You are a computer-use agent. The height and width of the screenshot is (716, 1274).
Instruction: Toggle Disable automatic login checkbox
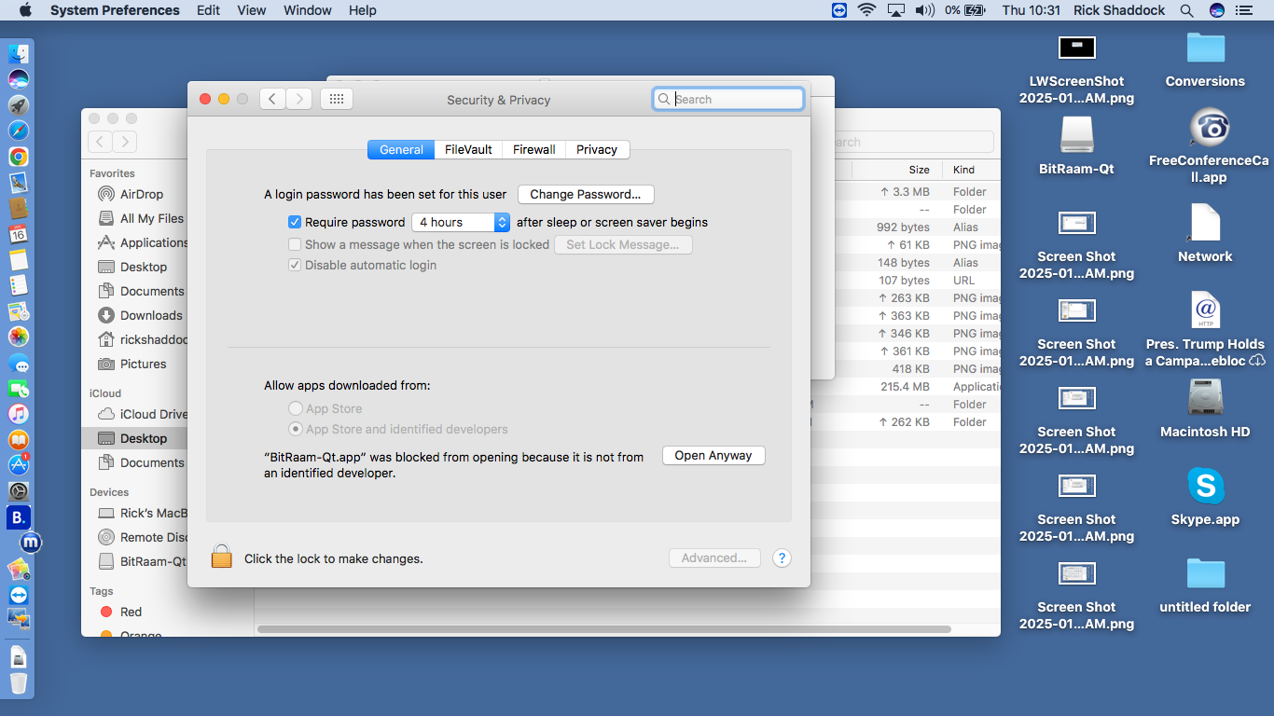click(x=295, y=265)
